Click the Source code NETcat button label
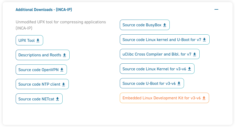Viewport: 235px width, 127px height. (36, 99)
